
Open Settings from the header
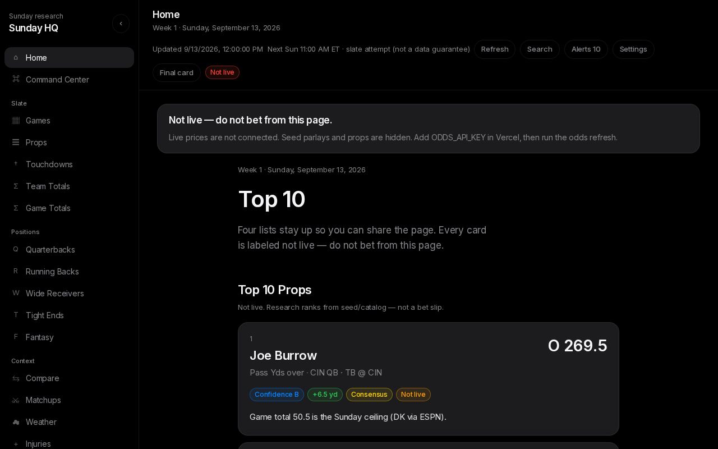(633, 49)
